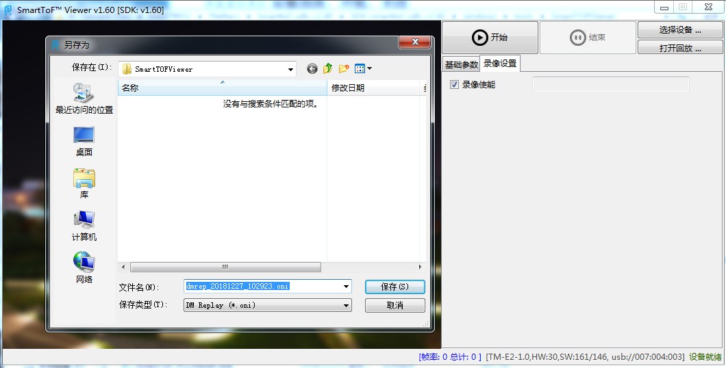The height and width of the screenshot is (368, 726).
Task: Click the 另存为 dialog title icon
Action: click(55, 45)
